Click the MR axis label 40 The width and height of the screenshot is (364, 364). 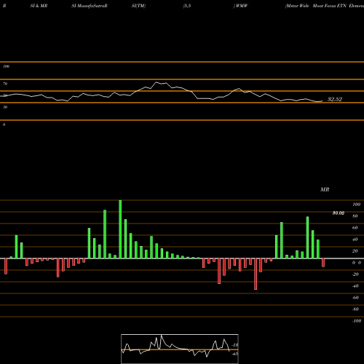pos(355,240)
